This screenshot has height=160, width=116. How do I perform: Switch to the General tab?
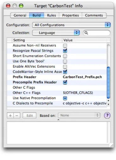[20, 15]
